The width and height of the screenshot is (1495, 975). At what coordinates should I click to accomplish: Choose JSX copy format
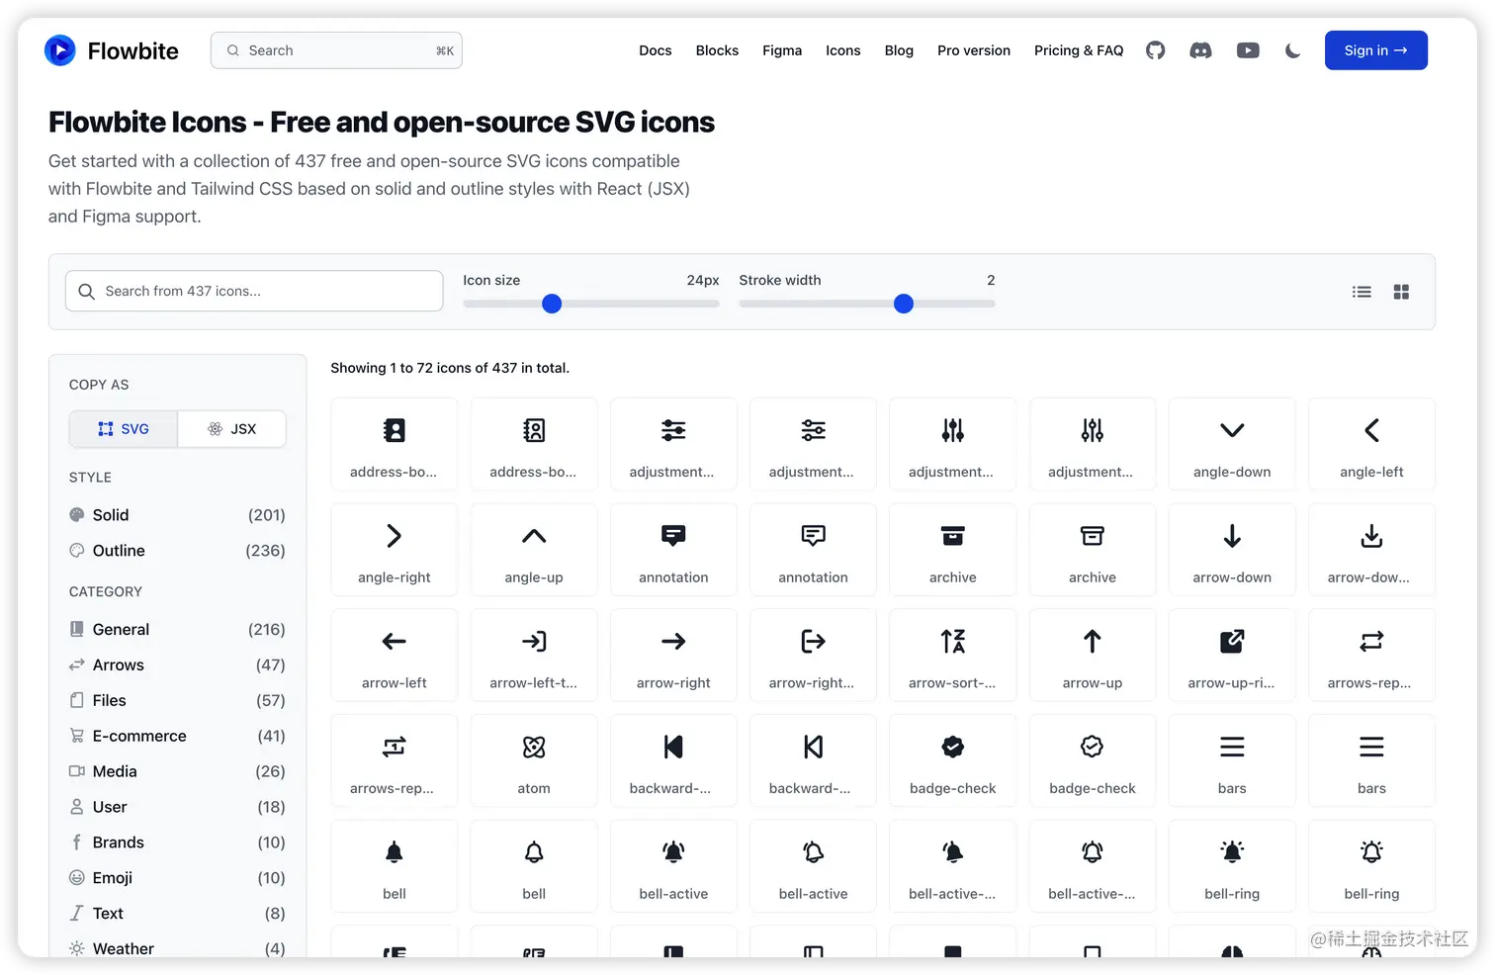tap(232, 429)
